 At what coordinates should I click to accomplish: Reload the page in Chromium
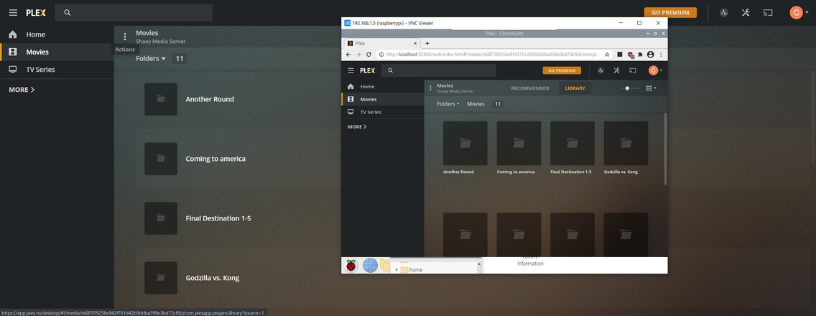pyautogui.click(x=369, y=54)
